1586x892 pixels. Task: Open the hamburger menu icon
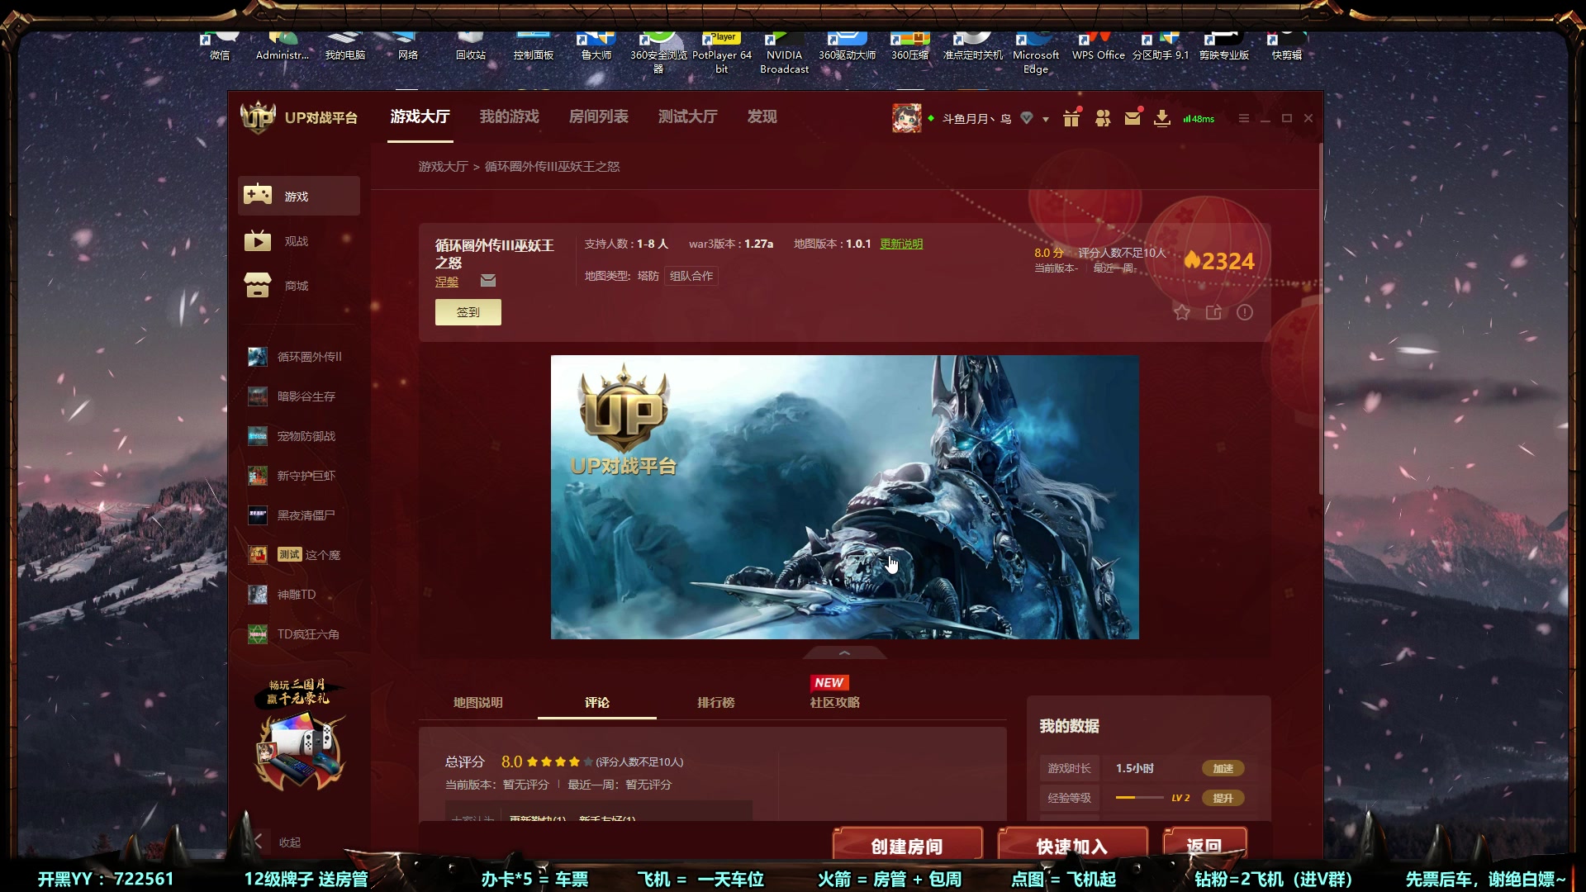coord(1244,118)
